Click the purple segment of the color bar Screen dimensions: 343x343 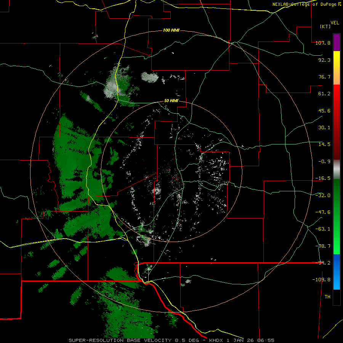pyautogui.click(x=337, y=42)
